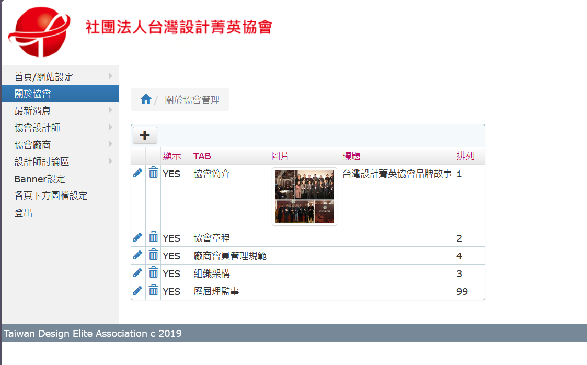Screen dimensions: 587x365
Task: Delete the 廠商會員管理規範 row with trash icon
Action: click(x=154, y=255)
